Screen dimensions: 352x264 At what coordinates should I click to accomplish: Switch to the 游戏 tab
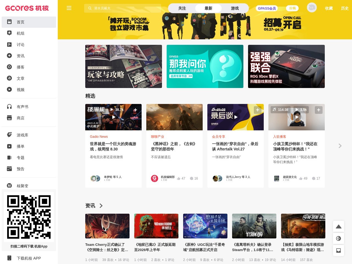tap(235, 8)
